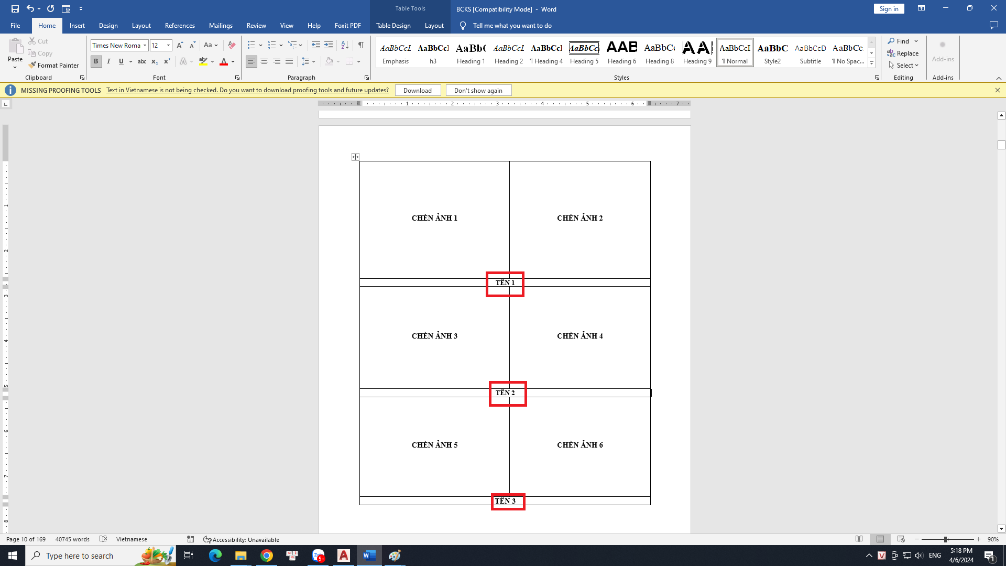Switch to the Table Design tab
This screenshot has height=566, width=1006.
[x=393, y=26]
